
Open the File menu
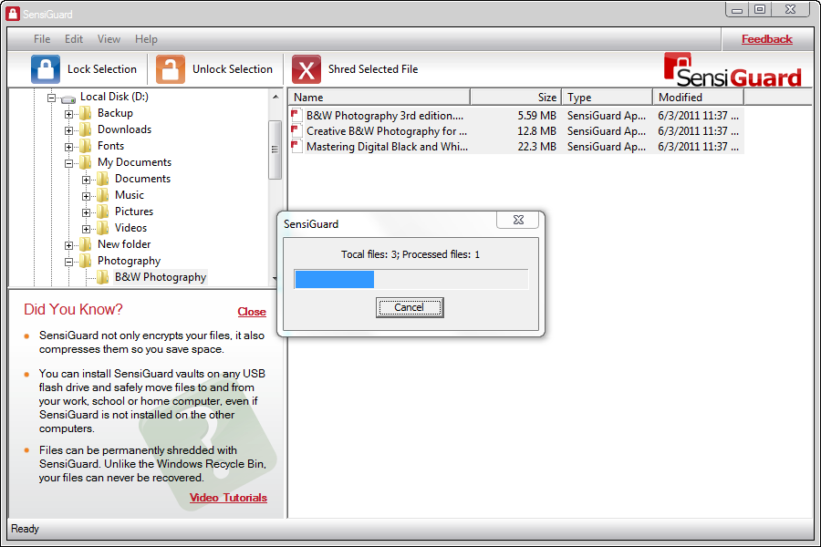[x=42, y=39]
